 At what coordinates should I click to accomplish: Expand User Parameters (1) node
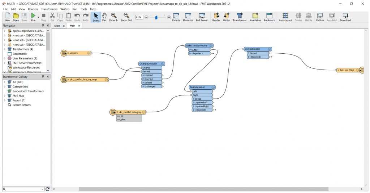coord(4,58)
